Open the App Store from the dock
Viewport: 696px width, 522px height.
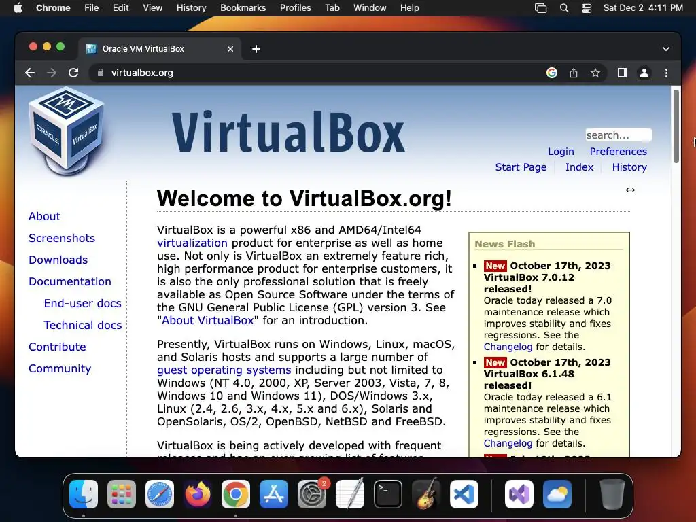(274, 494)
